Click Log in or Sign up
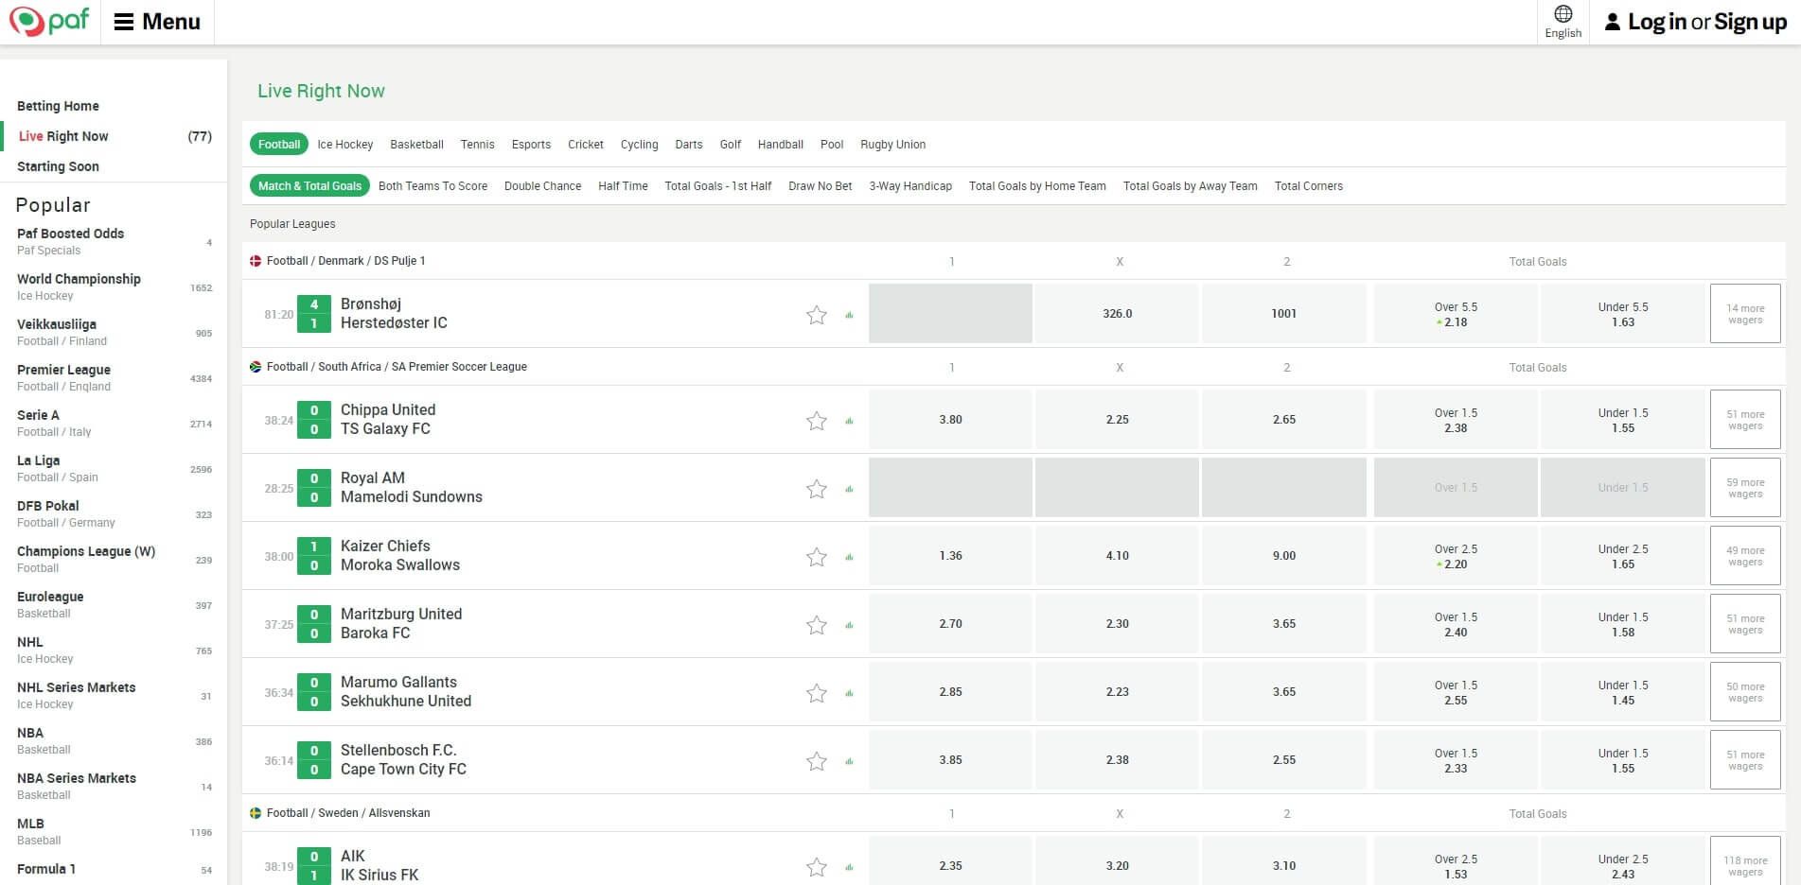1801x885 pixels. [x=1696, y=22]
